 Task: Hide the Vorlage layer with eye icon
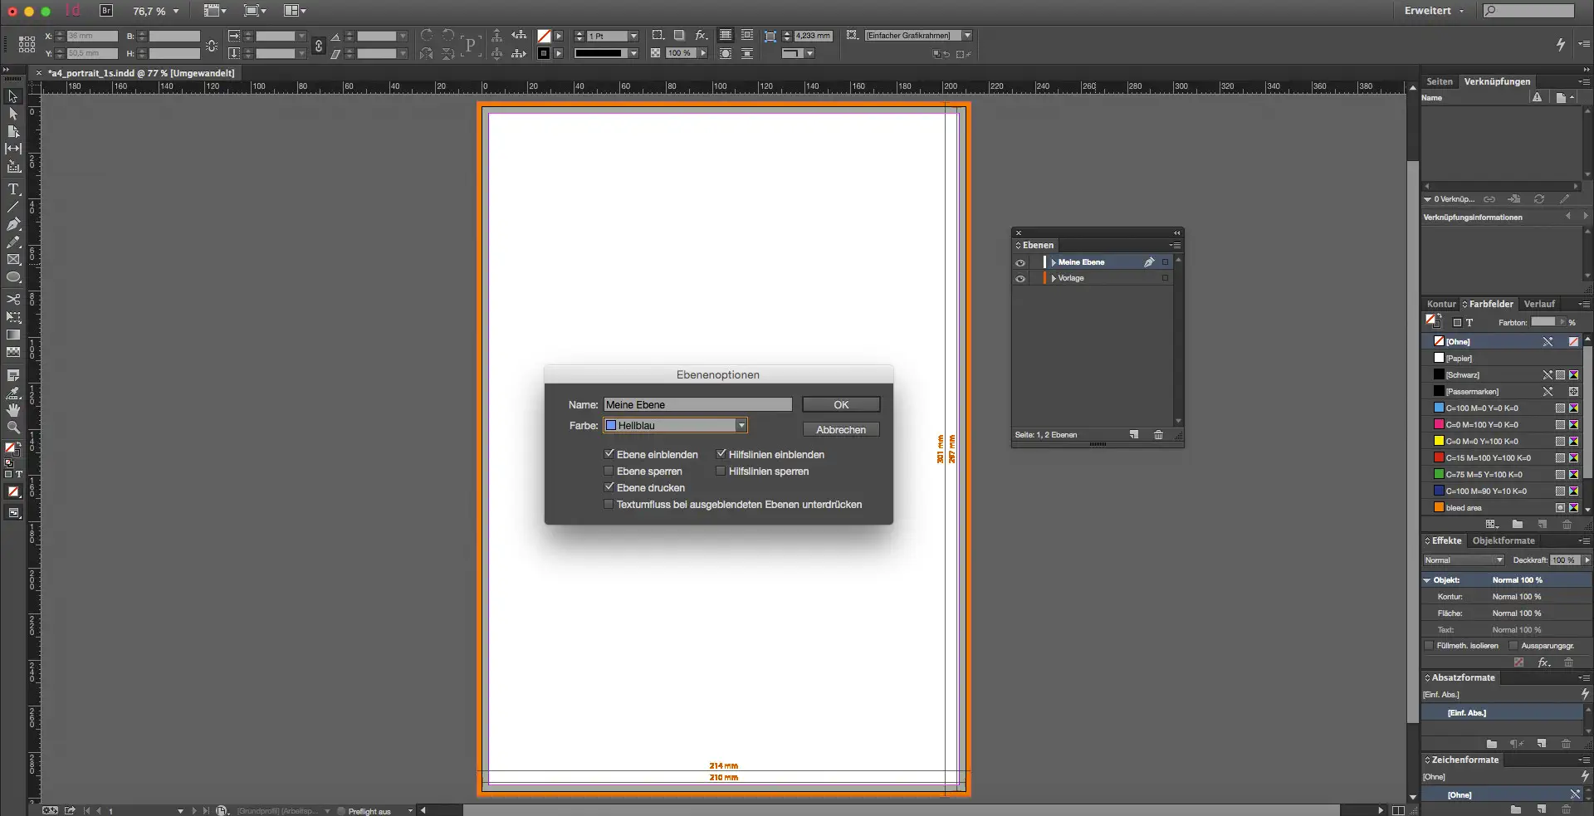click(x=1020, y=279)
